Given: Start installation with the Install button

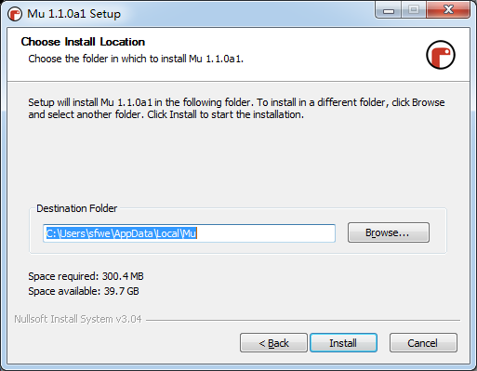Looking at the screenshot, I should pos(343,343).
